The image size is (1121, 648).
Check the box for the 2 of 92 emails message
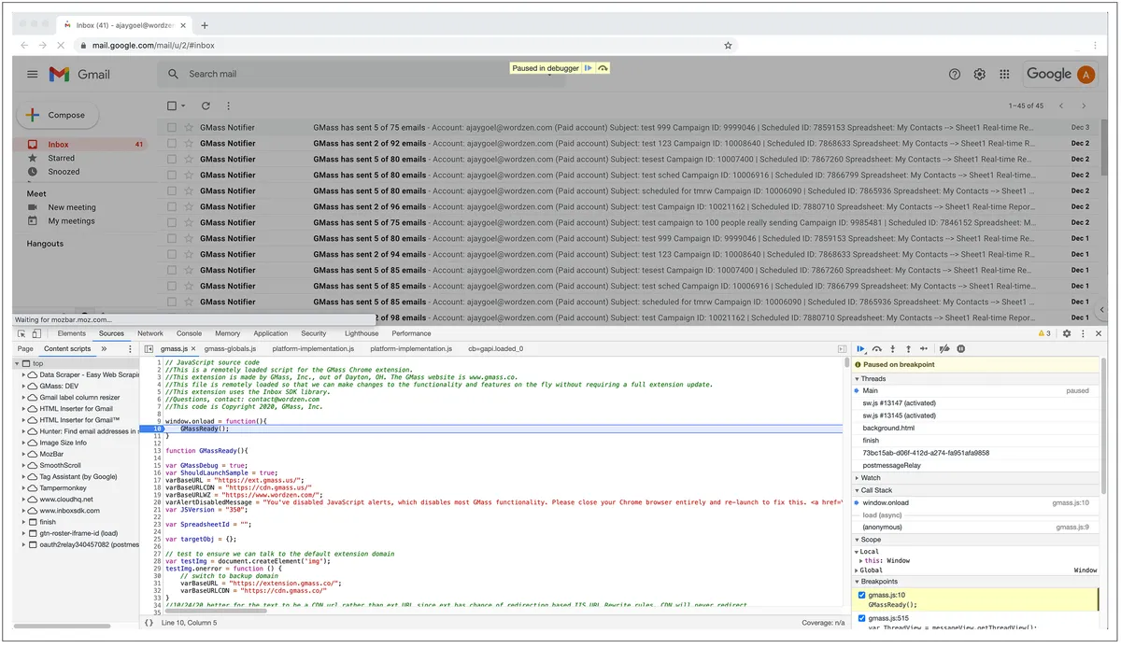pos(171,144)
